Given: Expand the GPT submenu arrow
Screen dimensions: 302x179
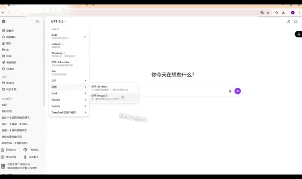Looking at the screenshot, I should [85, 81].
